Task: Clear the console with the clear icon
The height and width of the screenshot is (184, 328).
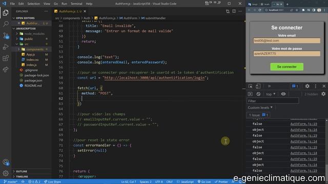Action: (258, 94)
